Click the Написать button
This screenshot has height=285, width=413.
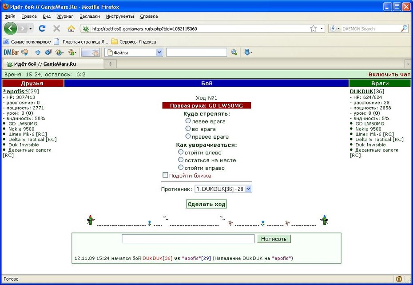(x=274, y=239)
